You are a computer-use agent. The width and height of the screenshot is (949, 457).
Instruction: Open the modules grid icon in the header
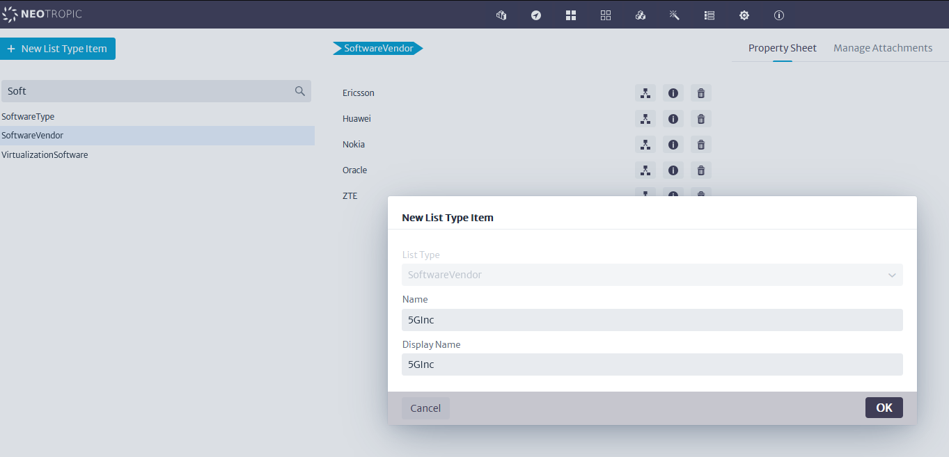tap(571, 15)
